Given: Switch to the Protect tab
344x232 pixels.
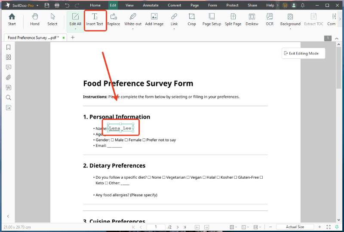Looking at the screenshot, I should 232,5.
